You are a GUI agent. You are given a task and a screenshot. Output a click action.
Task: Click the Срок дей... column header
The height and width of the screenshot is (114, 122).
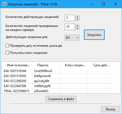click(x=99, y=65)
